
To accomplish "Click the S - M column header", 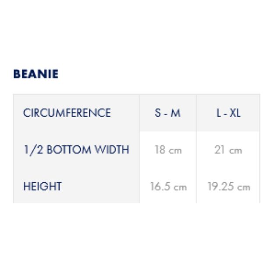I will 167,113.
